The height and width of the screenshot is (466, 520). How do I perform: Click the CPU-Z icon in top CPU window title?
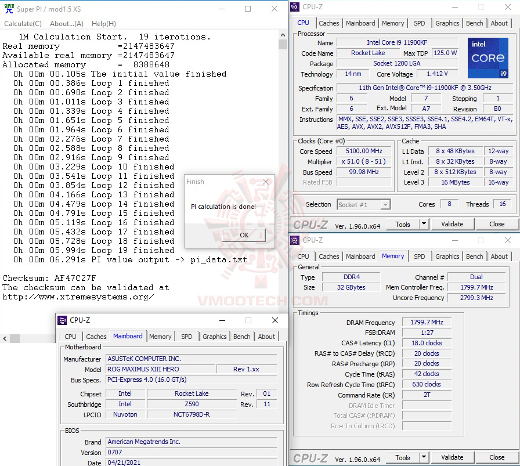[295, 7]
